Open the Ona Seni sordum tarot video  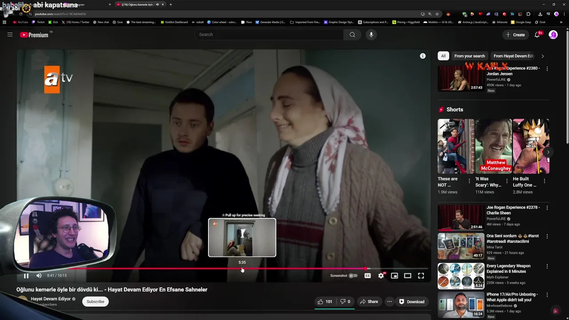point(461,246)
